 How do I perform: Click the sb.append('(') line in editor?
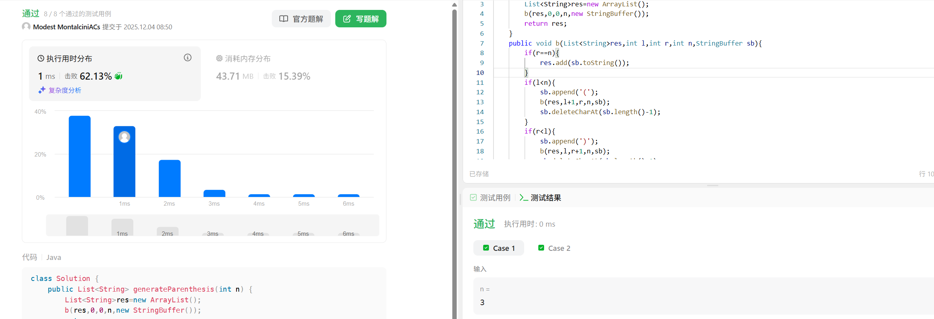click(x=569, y=92)
